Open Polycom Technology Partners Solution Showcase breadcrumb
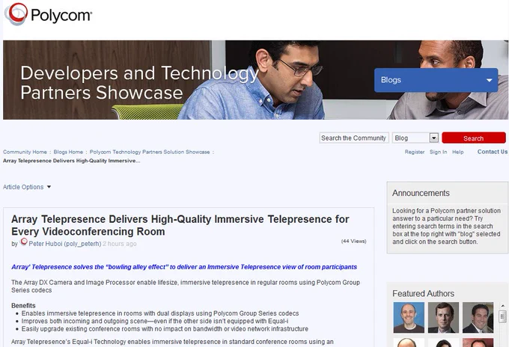The image size is (509, 347). (150, 152)
